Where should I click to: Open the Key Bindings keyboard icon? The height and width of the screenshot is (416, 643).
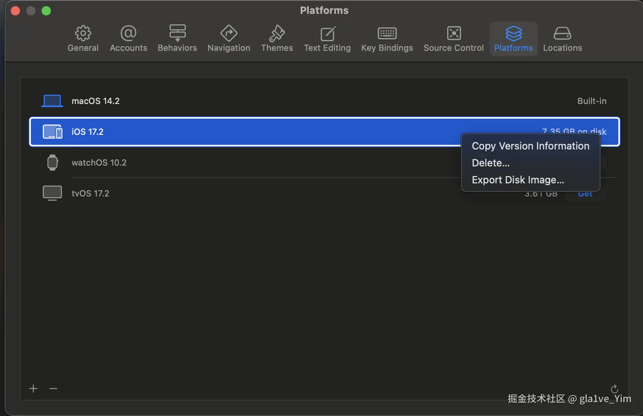click(387, 34)
